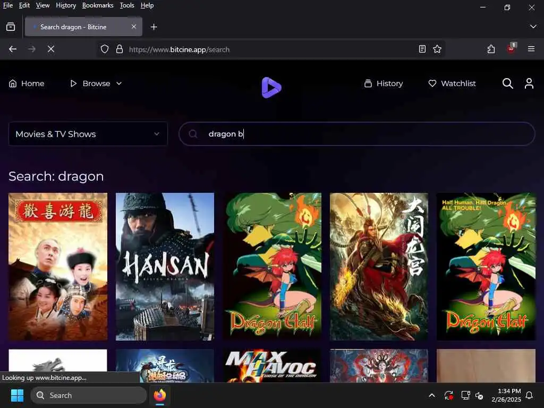
Task: List all tabs dropdown arrow
Action: click(x=533, y=27)
